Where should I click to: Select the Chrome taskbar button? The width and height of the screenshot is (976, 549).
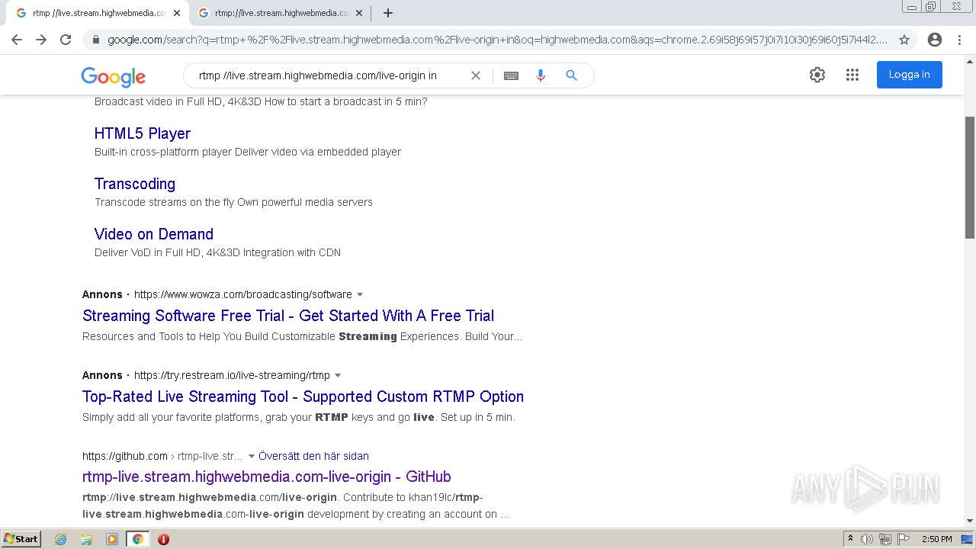pyautogui.click(x=137, y=539)
